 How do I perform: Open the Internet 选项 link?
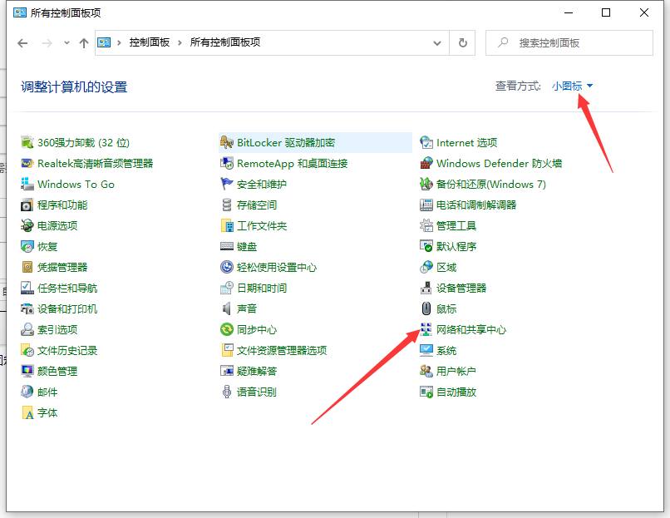point(466,143)
